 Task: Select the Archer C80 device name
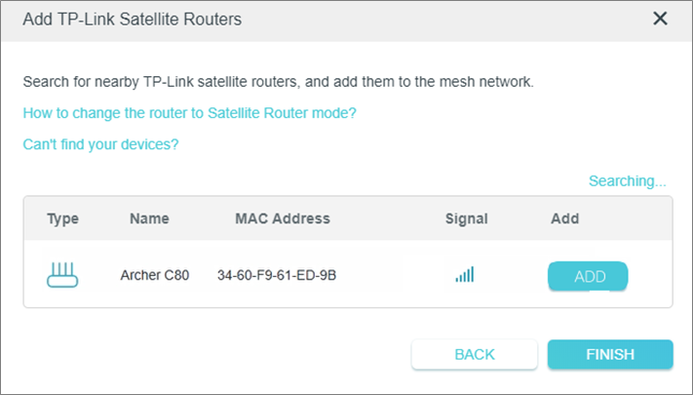tap(155, 275)
